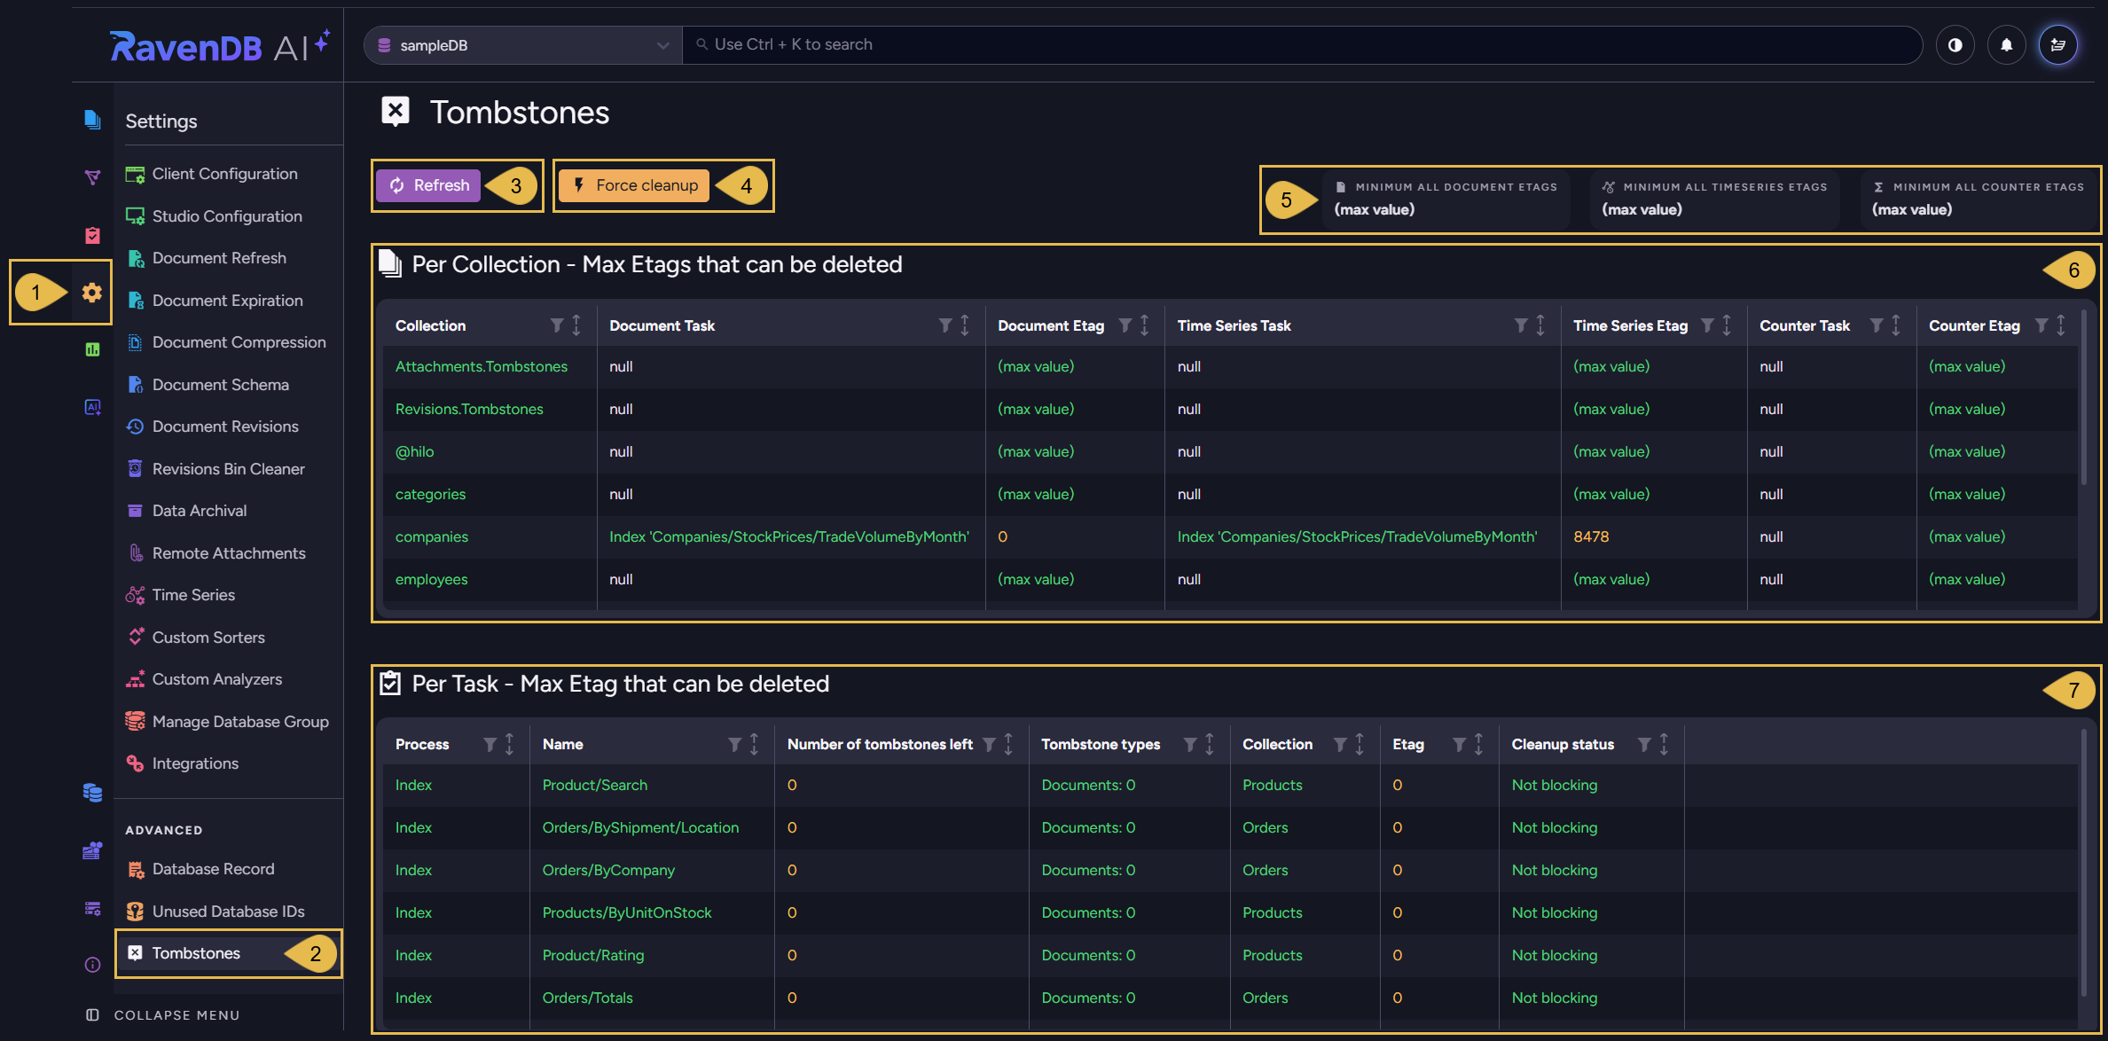Click the About info sidebar icon
The width and height of the screenshot is (2108, 1041).
[x=92, y=965]
